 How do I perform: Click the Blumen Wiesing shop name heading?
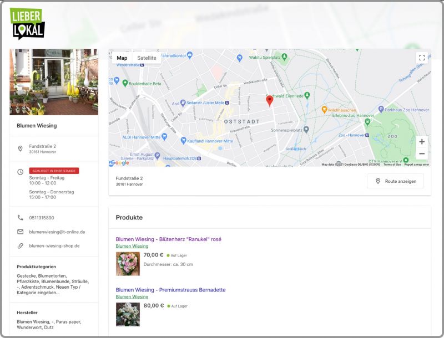37,125
